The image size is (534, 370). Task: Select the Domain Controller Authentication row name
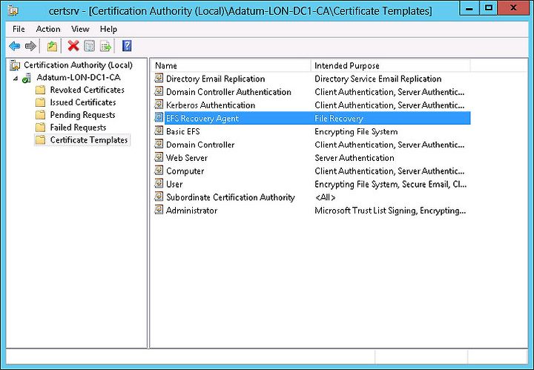coord(228,92)
